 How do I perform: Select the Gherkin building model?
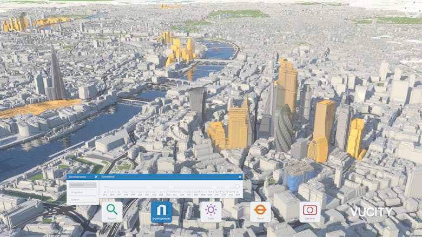284,128
